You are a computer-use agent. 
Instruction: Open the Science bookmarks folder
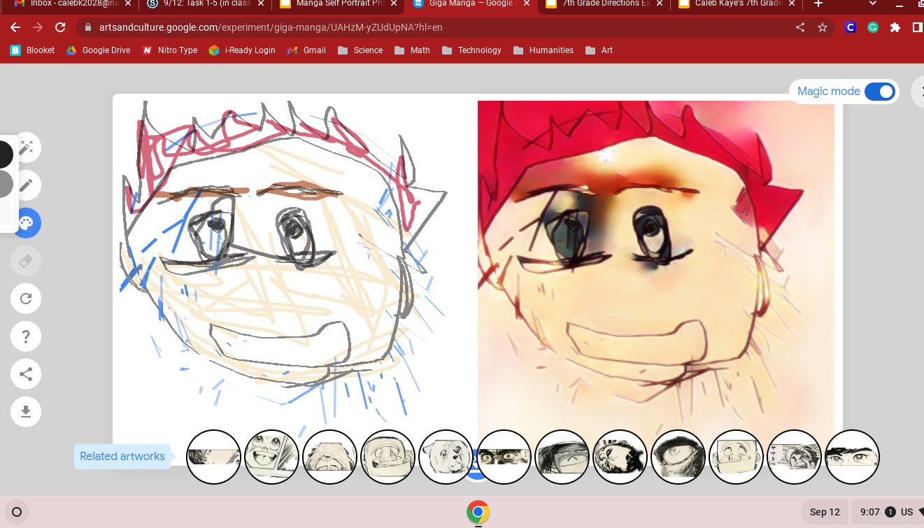coord(360,50)
